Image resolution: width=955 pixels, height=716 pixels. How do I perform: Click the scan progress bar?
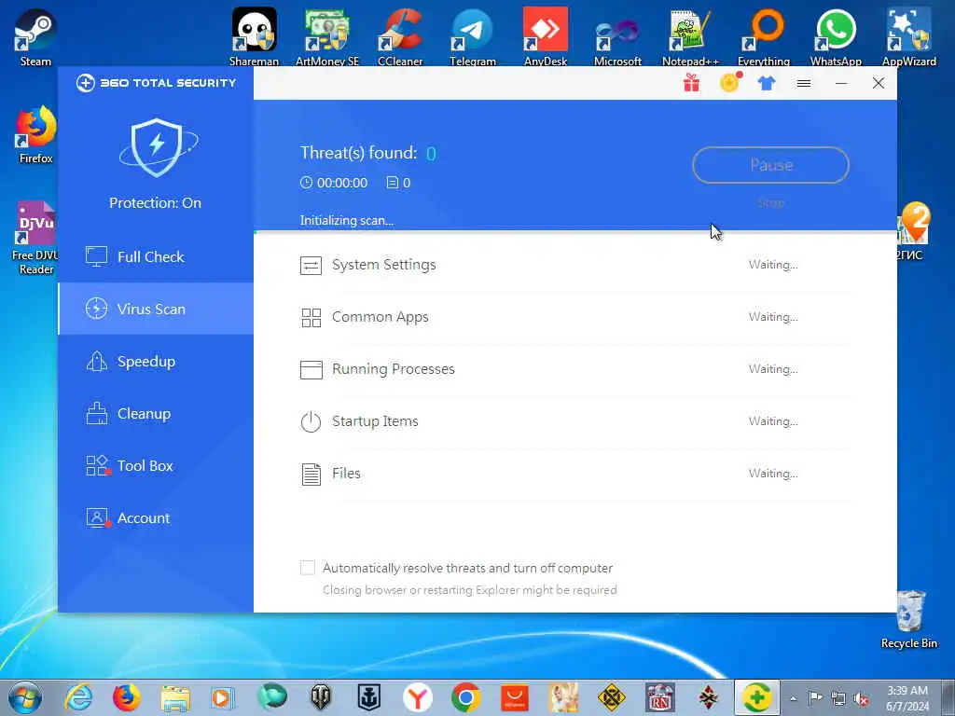[x=575, y=232]
